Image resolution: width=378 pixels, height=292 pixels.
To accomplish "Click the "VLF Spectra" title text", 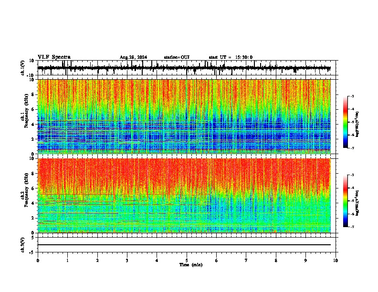I will pyautogui.click(x=54, y=57).
